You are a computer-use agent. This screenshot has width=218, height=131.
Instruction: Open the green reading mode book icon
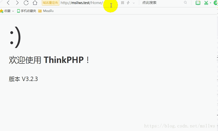pyautogui.click(x=198, y=3)
